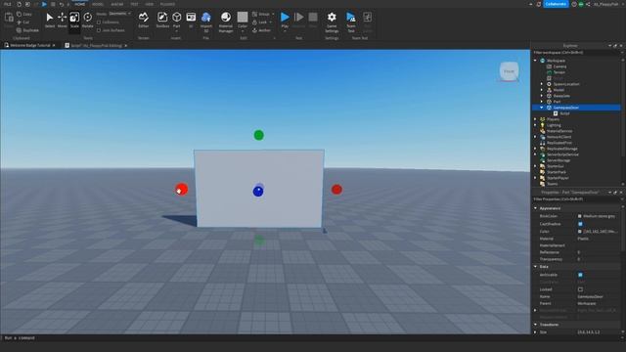Image resolution: width=626 pixels, height=352 pixels.
Task: Toggle the CastShadow property checkbox
Action: (580, 224)
